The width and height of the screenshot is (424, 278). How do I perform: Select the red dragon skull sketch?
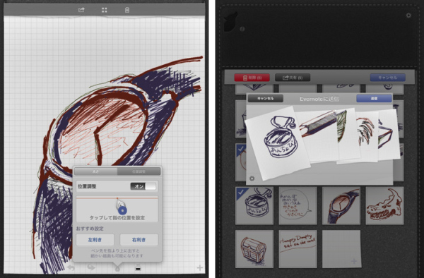tap(384, 205)
